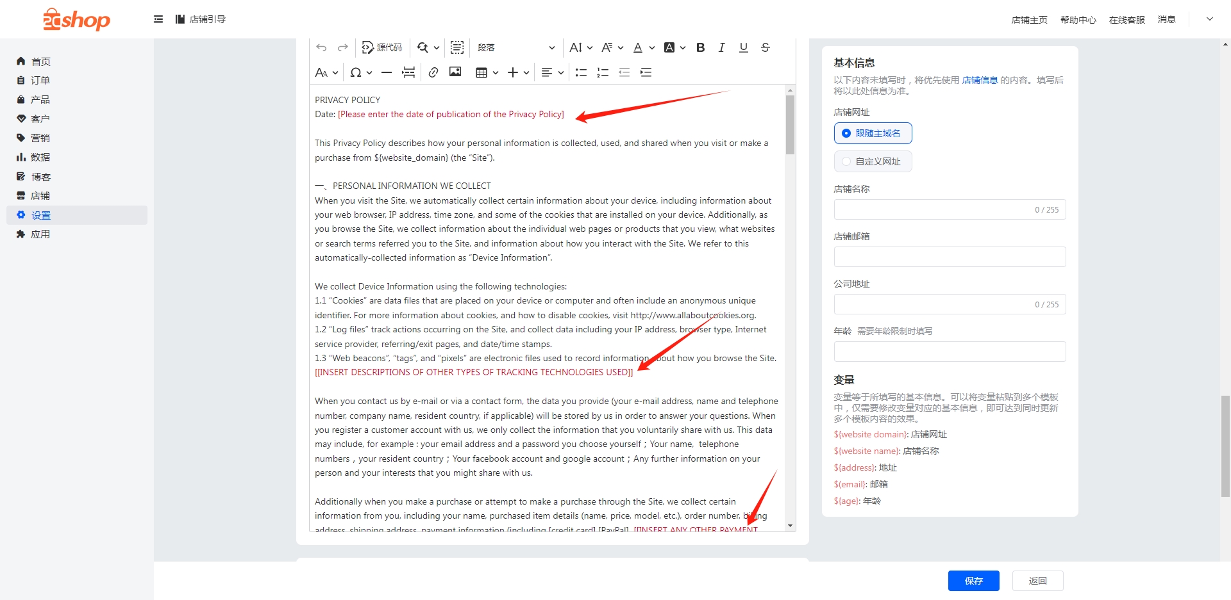The width and height of the screenshot is (1231, 600).
Task: Select 自定义网址 radio option
Action: [873, 161]
